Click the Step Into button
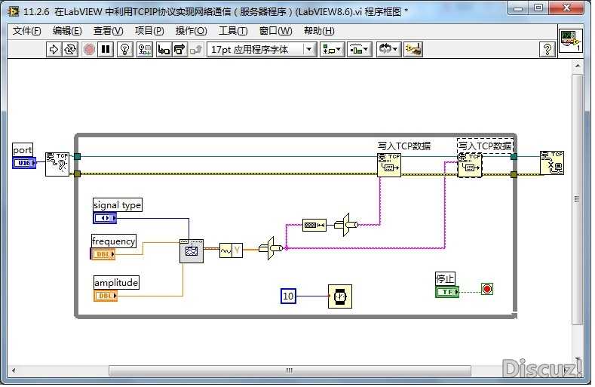Screen dimensions: 595x387 click(164, 49)
